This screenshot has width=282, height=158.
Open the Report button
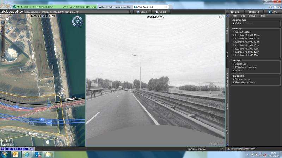tap(254, 12)
